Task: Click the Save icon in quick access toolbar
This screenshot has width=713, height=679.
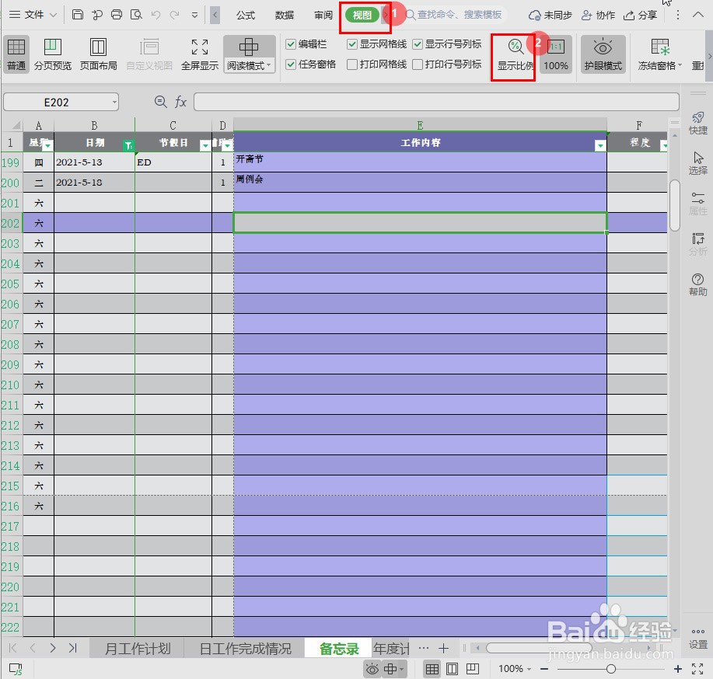Action: coord(78,15)
